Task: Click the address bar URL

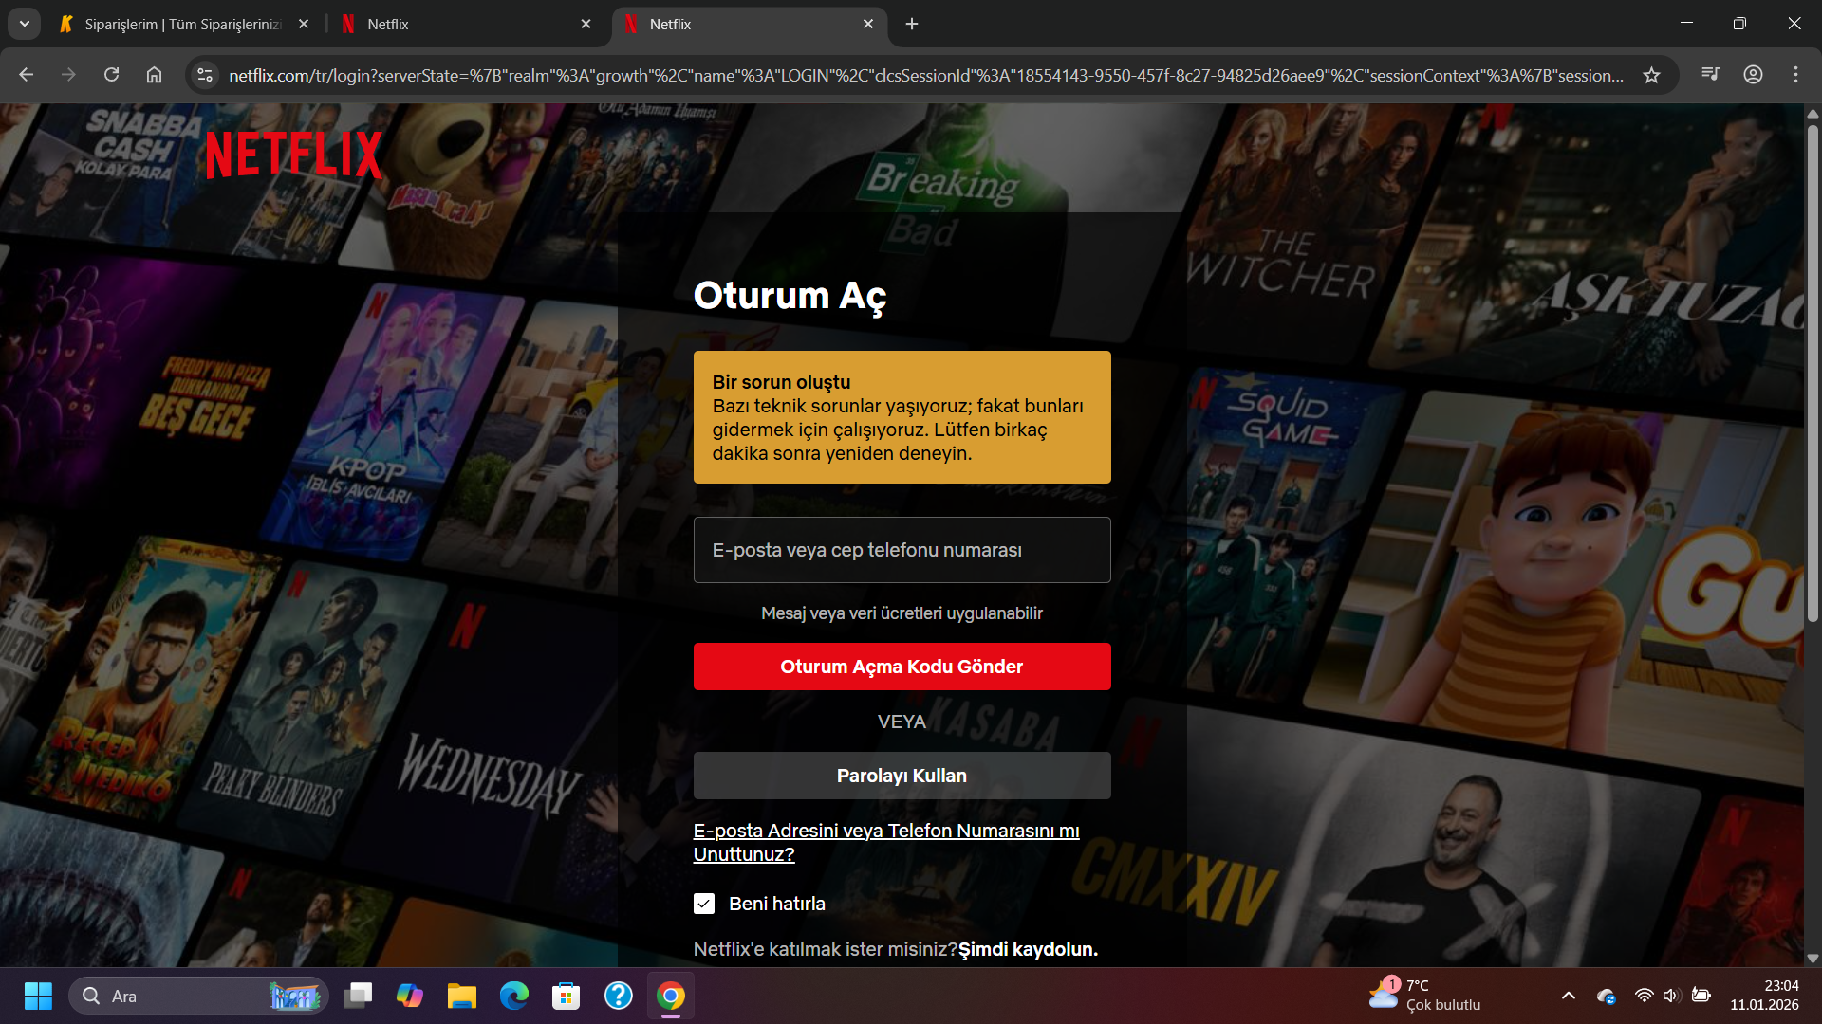Action: click(925, 75)
